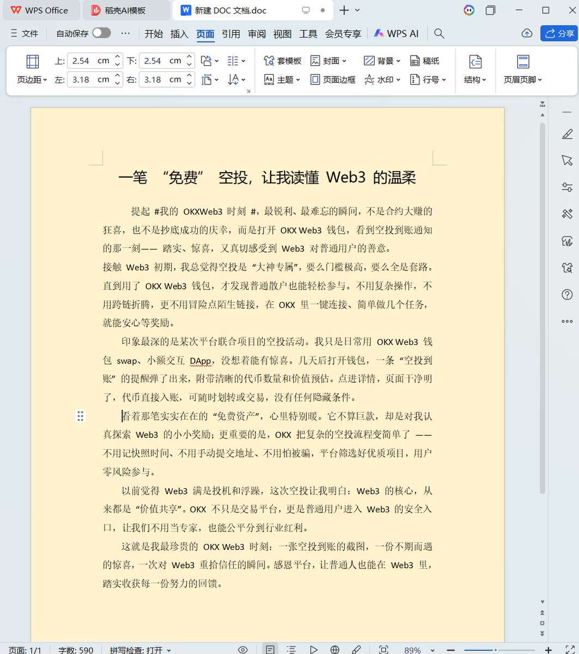Viewport: 579px width, 654px height.
Task: Switch to the 视图 tab
Action: [x=282, y=33]
